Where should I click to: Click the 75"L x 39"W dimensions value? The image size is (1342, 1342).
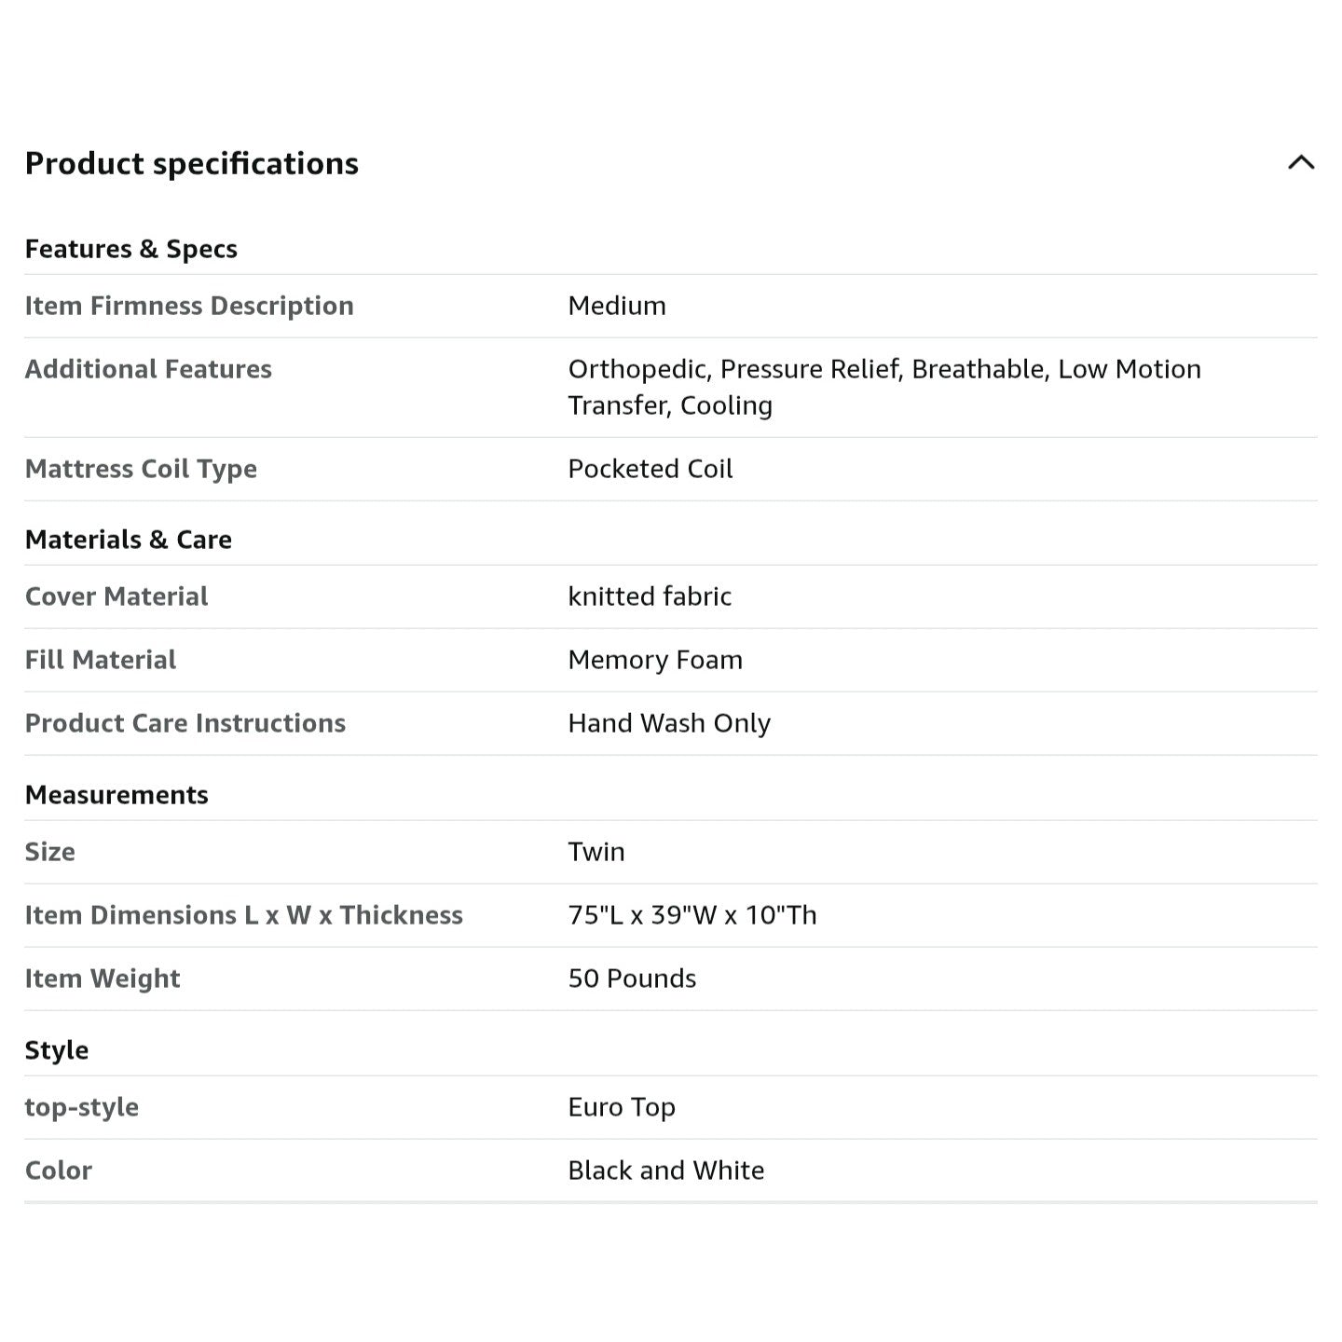[692, 915]
